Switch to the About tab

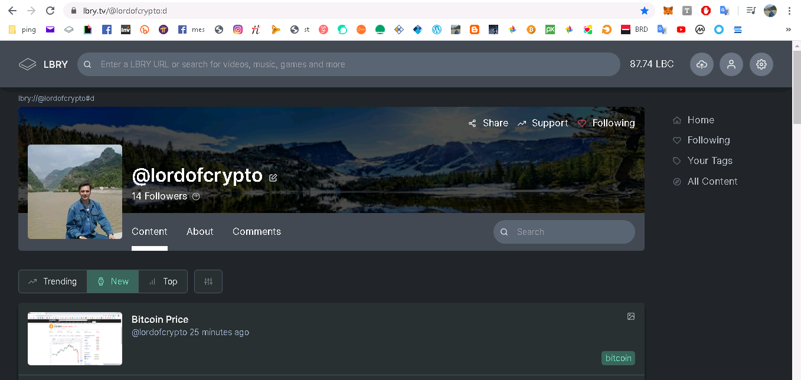(200, 231)
